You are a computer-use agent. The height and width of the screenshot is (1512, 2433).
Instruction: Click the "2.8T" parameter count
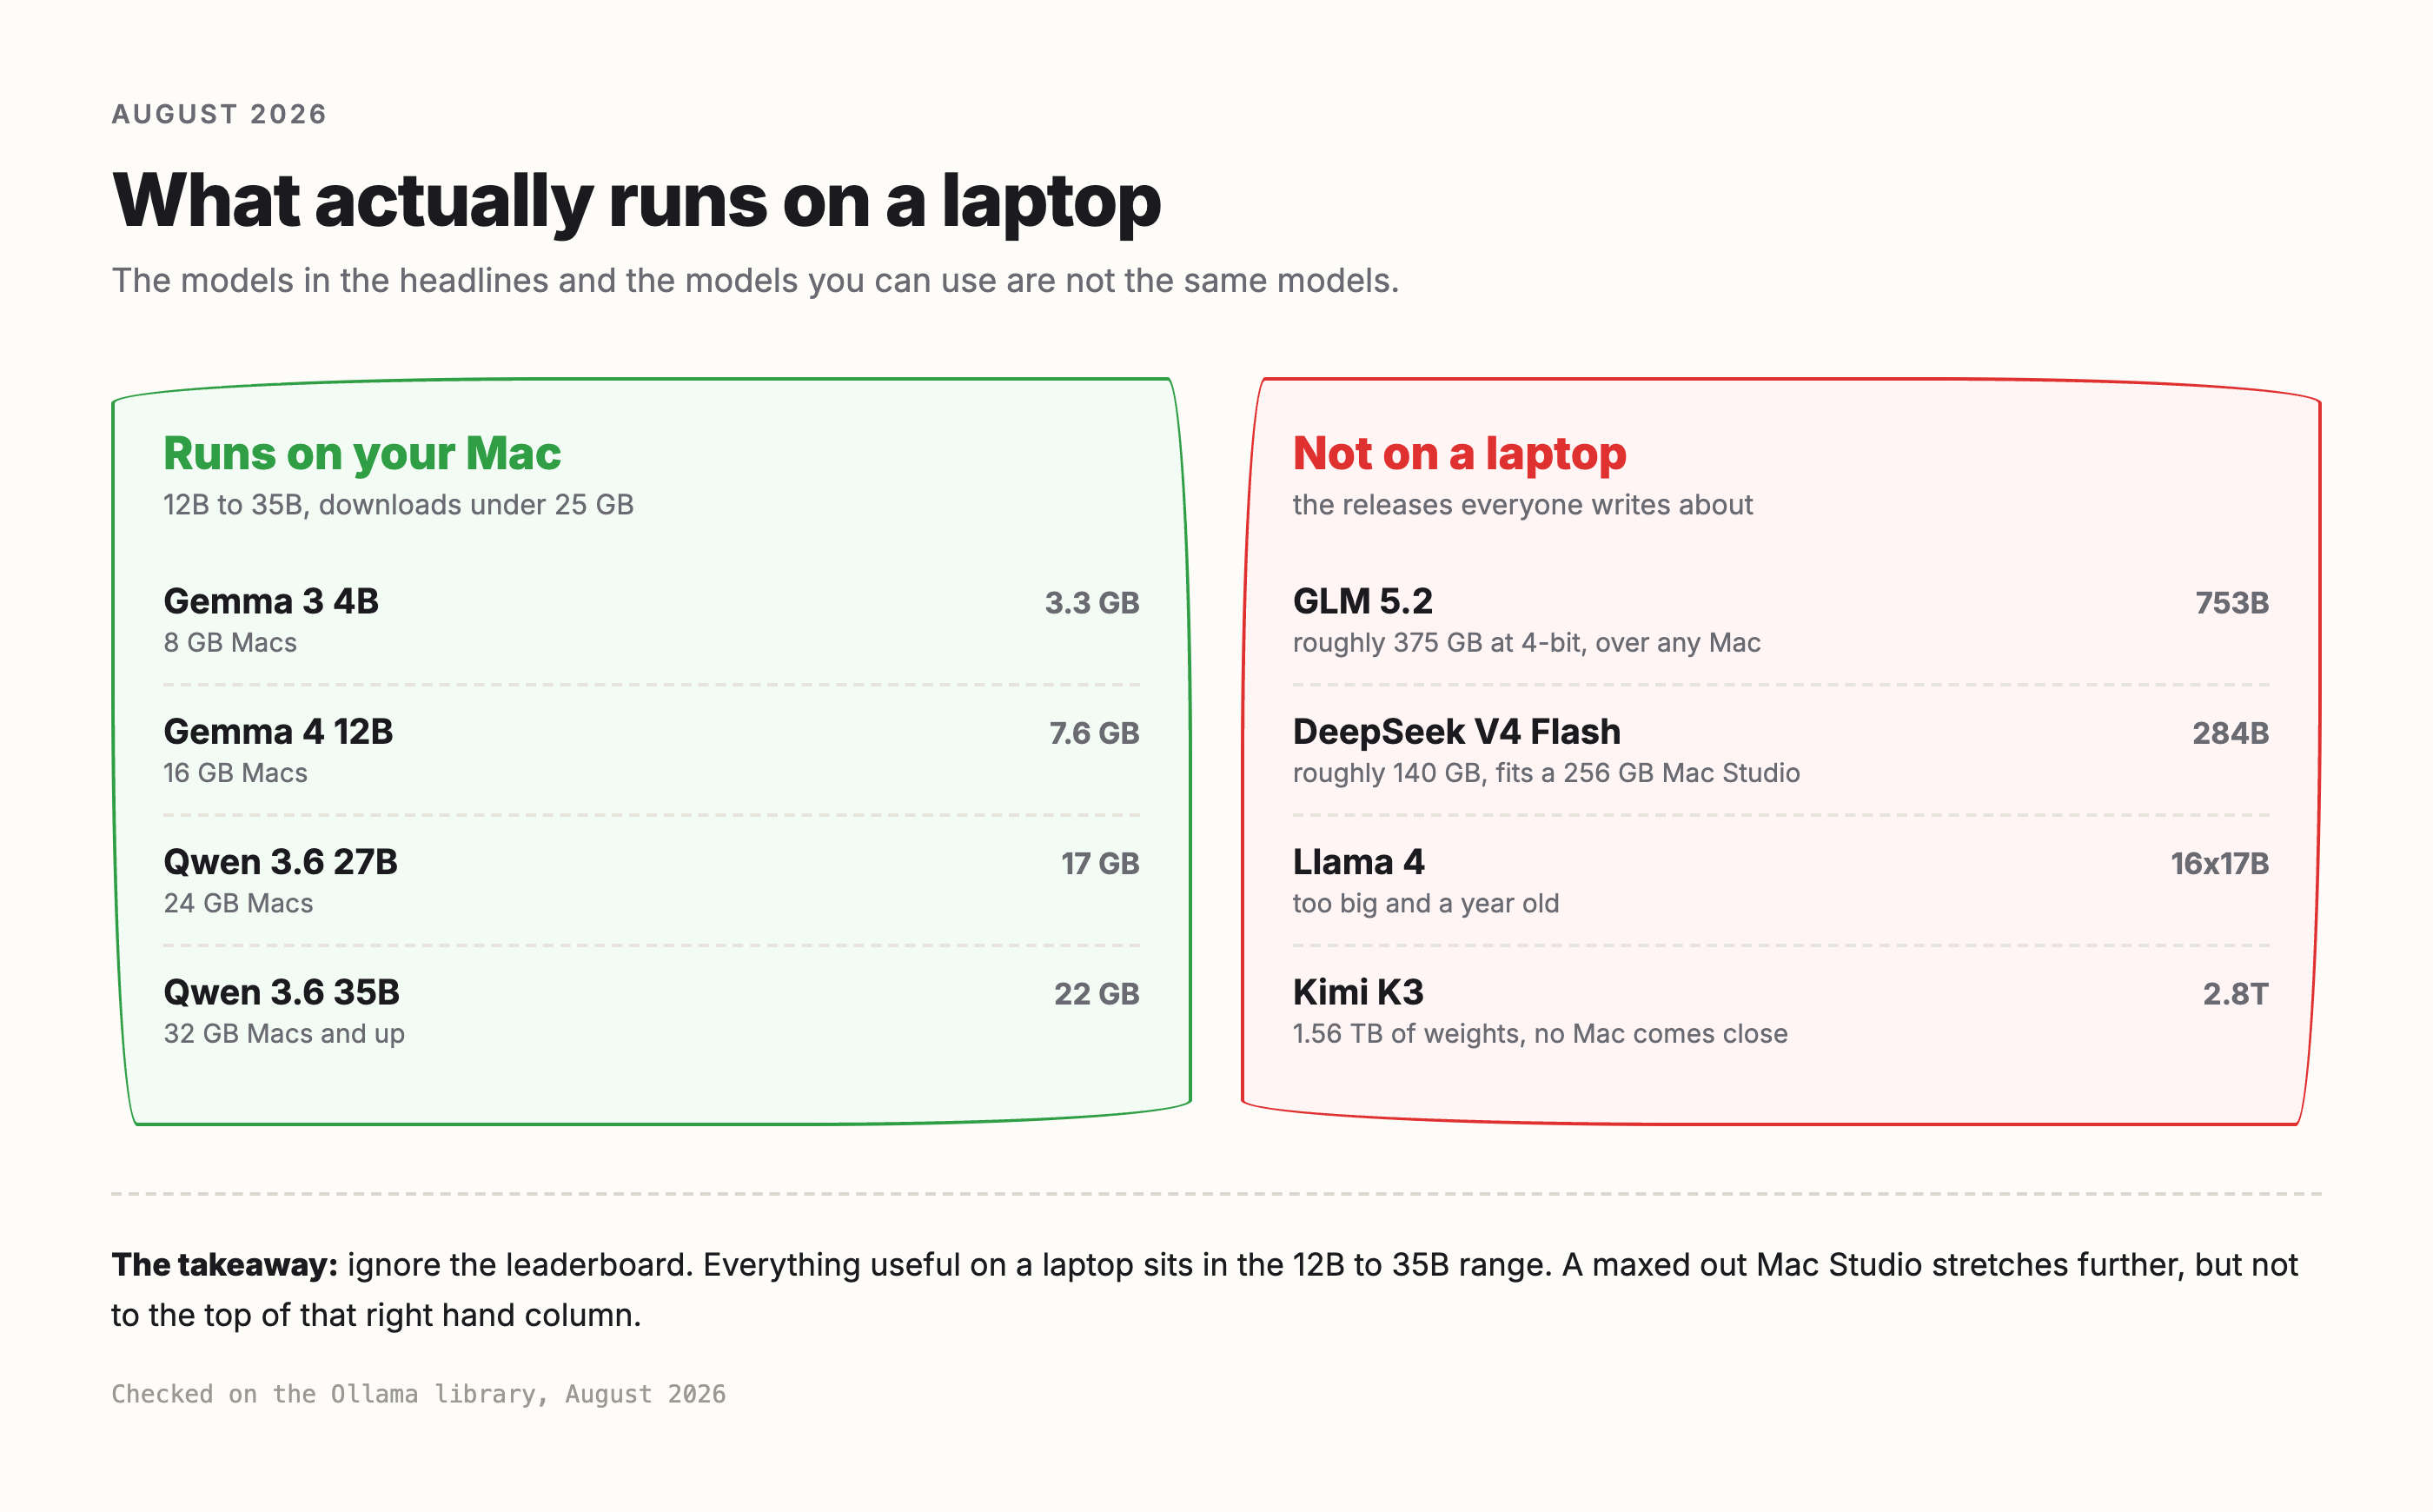coord(2235,994)
